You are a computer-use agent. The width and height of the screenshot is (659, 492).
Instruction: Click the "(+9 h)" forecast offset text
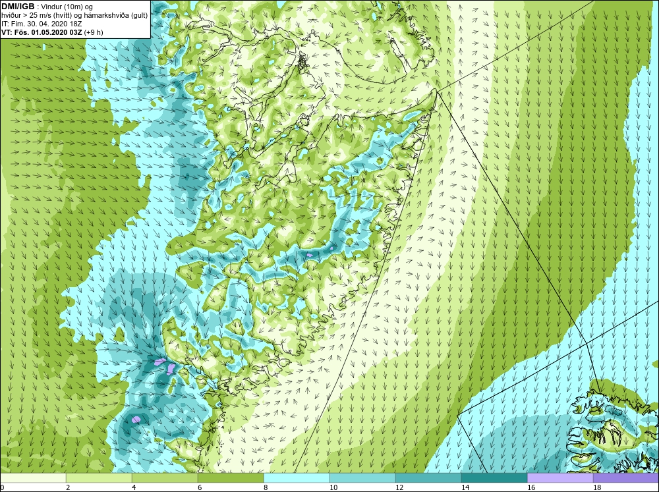[94, 32]
